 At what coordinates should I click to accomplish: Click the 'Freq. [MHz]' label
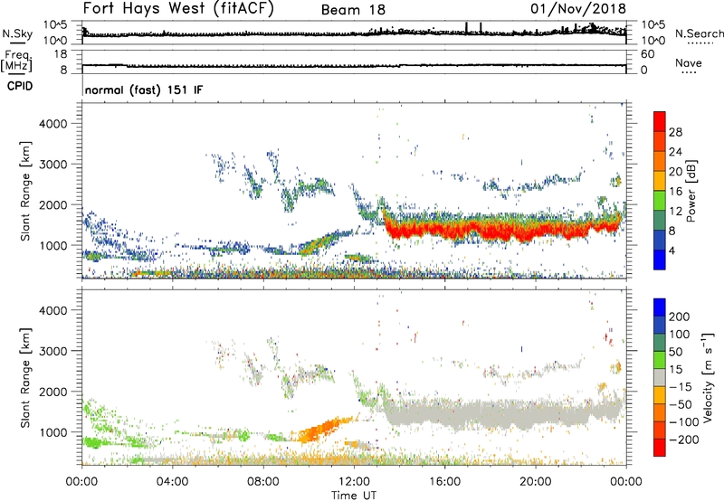coord(16,61)
